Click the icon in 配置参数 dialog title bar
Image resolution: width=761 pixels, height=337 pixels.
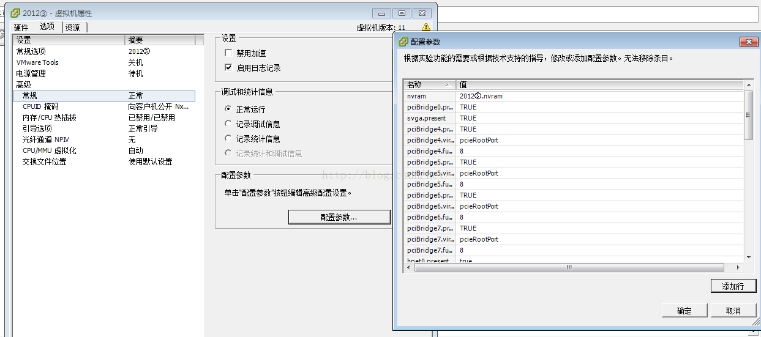403,42
